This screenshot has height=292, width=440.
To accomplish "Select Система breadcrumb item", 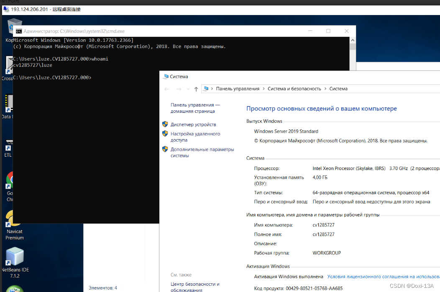I will (x=338, y=89).
